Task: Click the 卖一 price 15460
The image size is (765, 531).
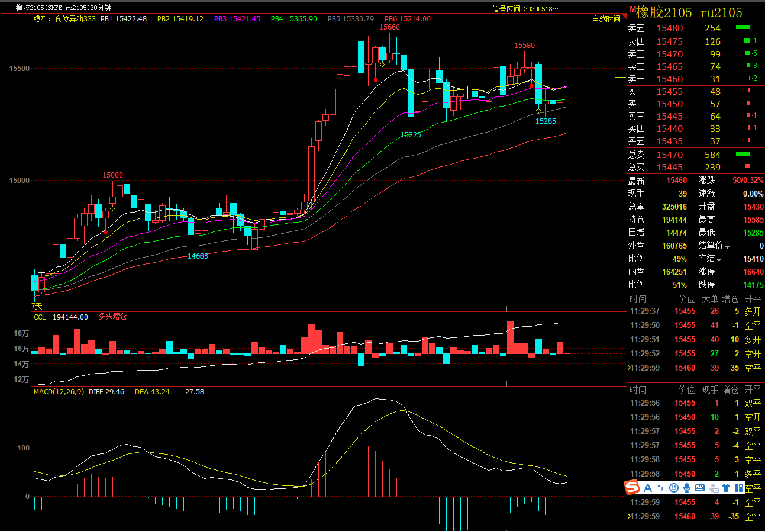Action: (x=669, y=79)
